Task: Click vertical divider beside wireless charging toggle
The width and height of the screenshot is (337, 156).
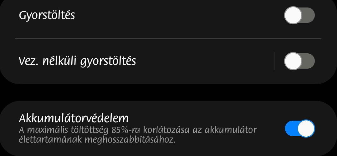Action: 274,61
